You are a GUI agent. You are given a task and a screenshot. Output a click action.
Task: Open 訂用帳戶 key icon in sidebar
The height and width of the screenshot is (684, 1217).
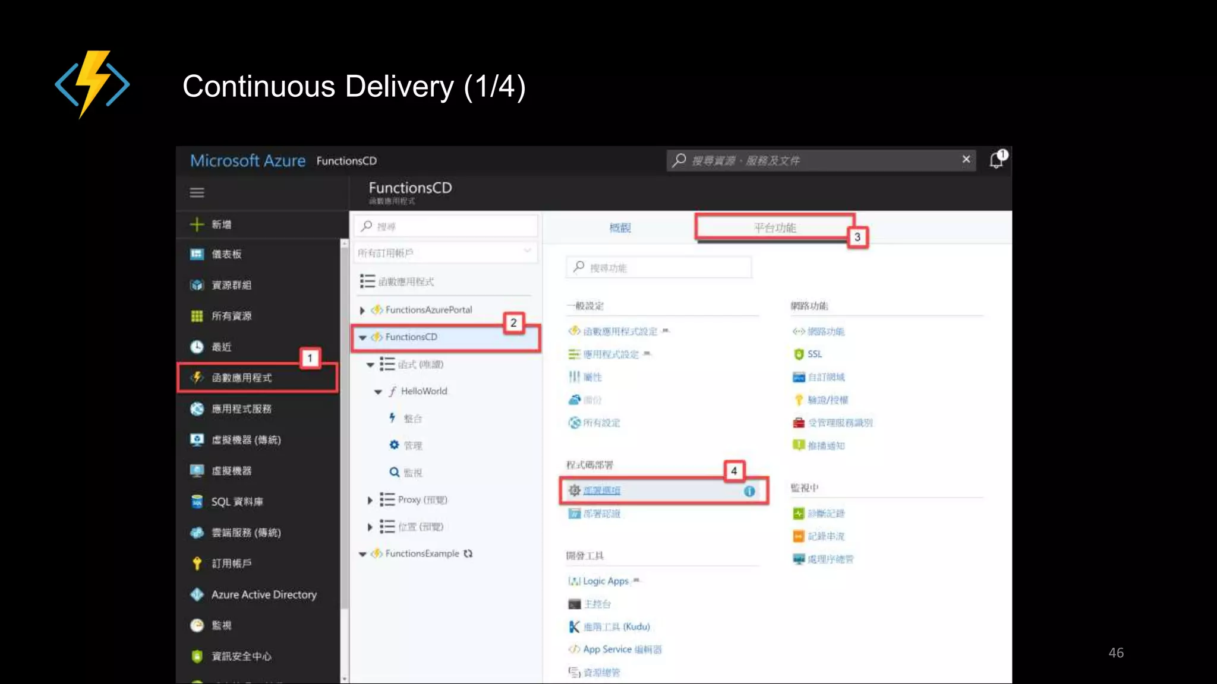click(x=197, y=563)
